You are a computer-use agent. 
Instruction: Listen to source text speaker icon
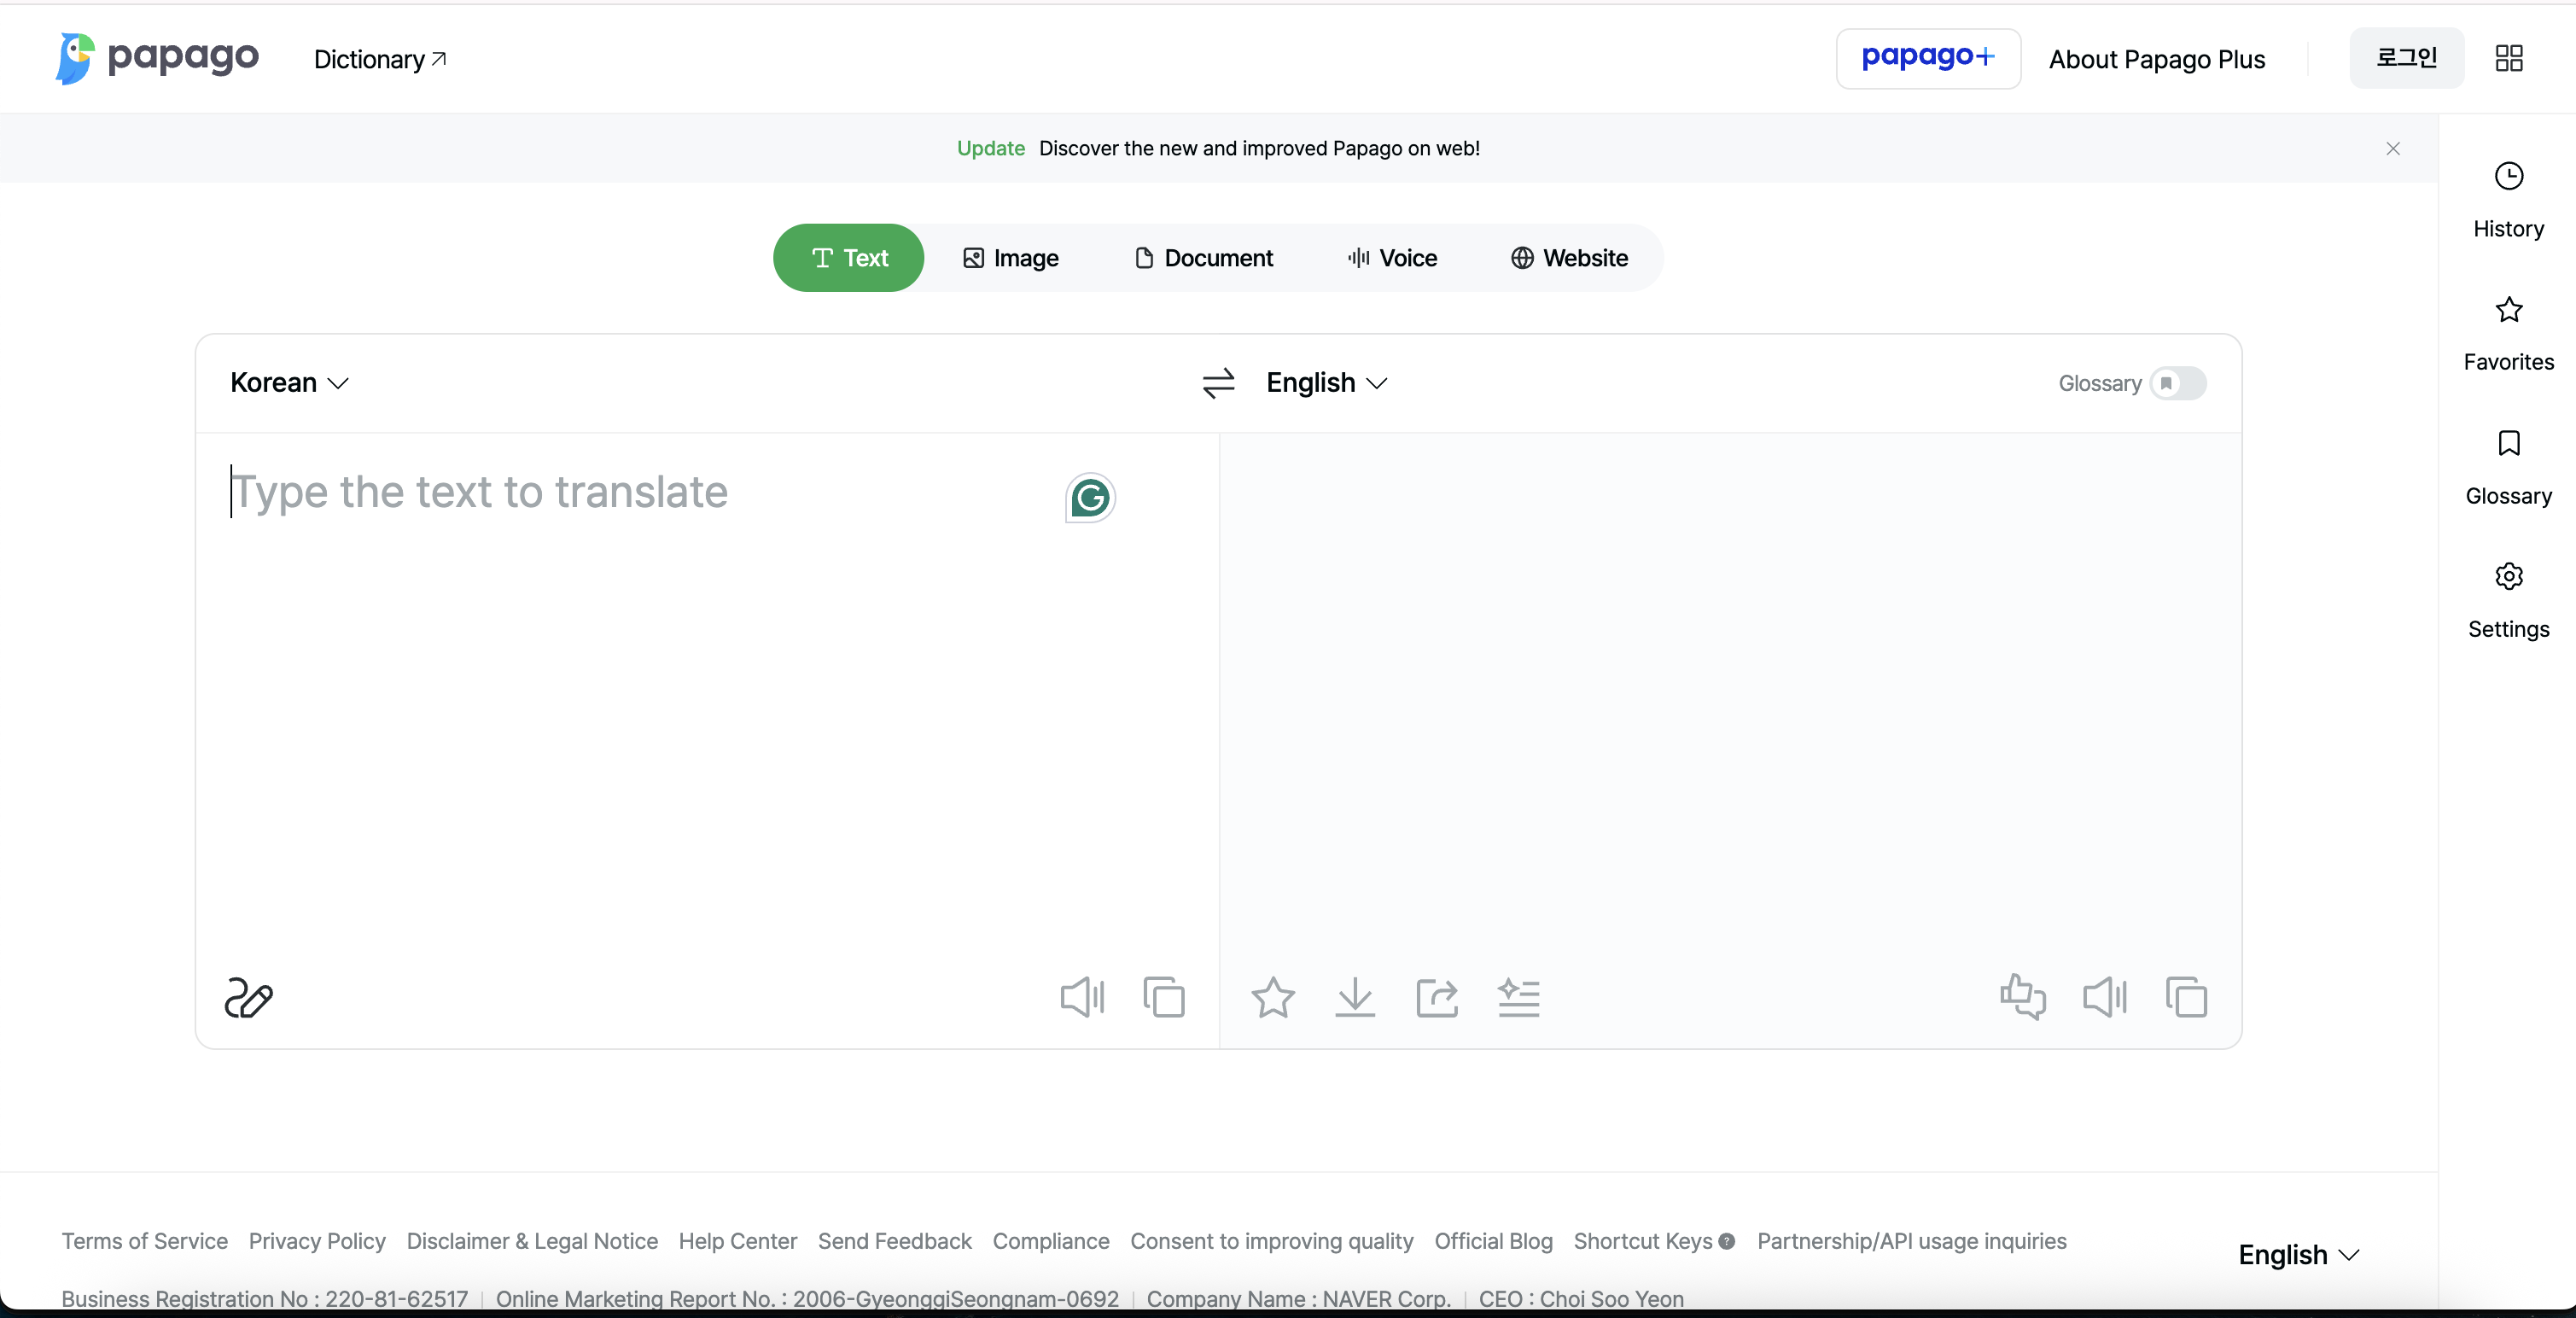click(x=1082, y=997)
